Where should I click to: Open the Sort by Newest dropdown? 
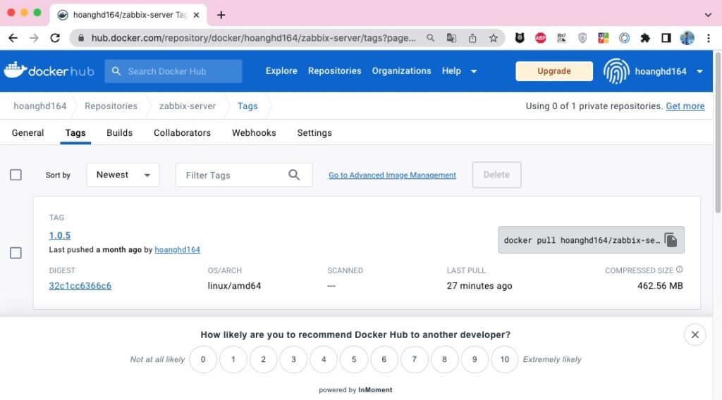click(123, 175)
